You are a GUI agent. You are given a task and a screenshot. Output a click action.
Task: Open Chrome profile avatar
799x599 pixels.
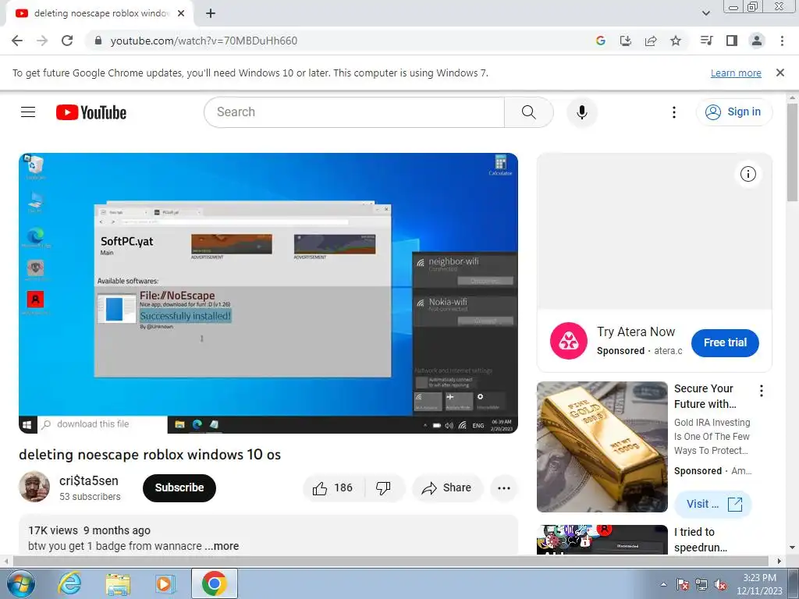tap(757, 41)
